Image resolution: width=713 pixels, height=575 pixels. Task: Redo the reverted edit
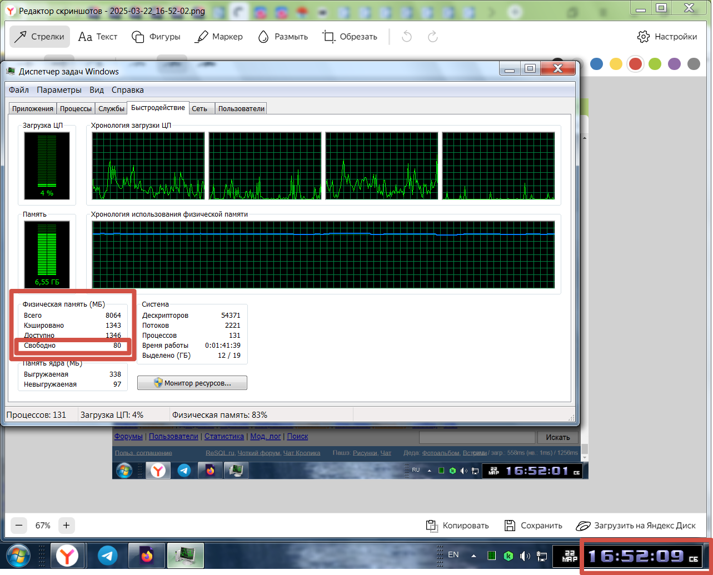click(x=432, y=37)
